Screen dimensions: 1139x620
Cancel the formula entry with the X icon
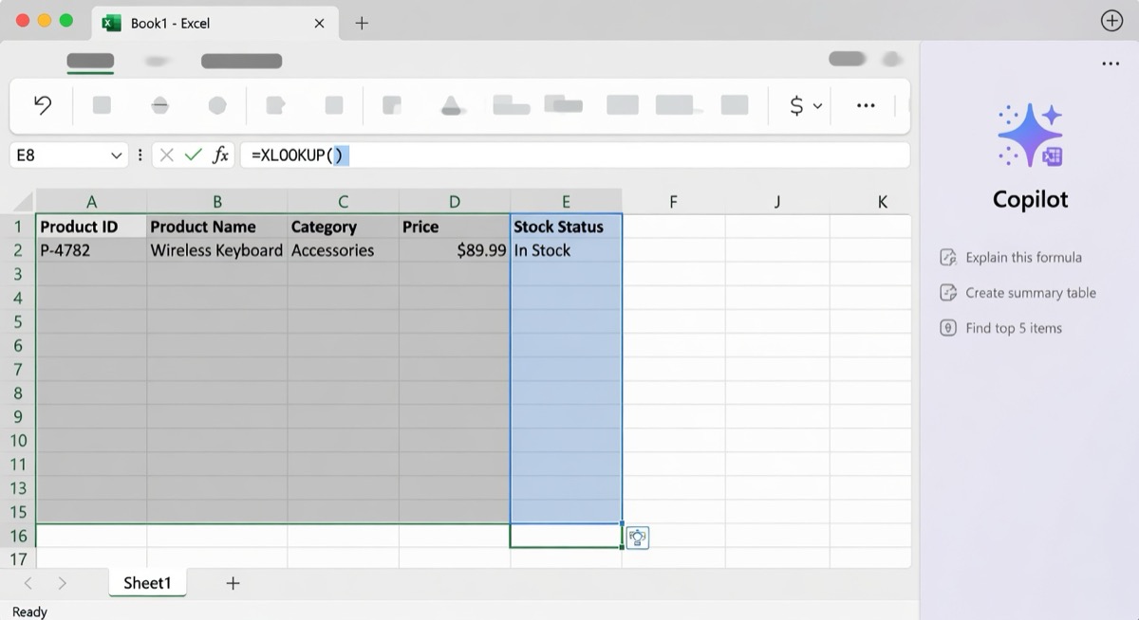coord(167,155)
